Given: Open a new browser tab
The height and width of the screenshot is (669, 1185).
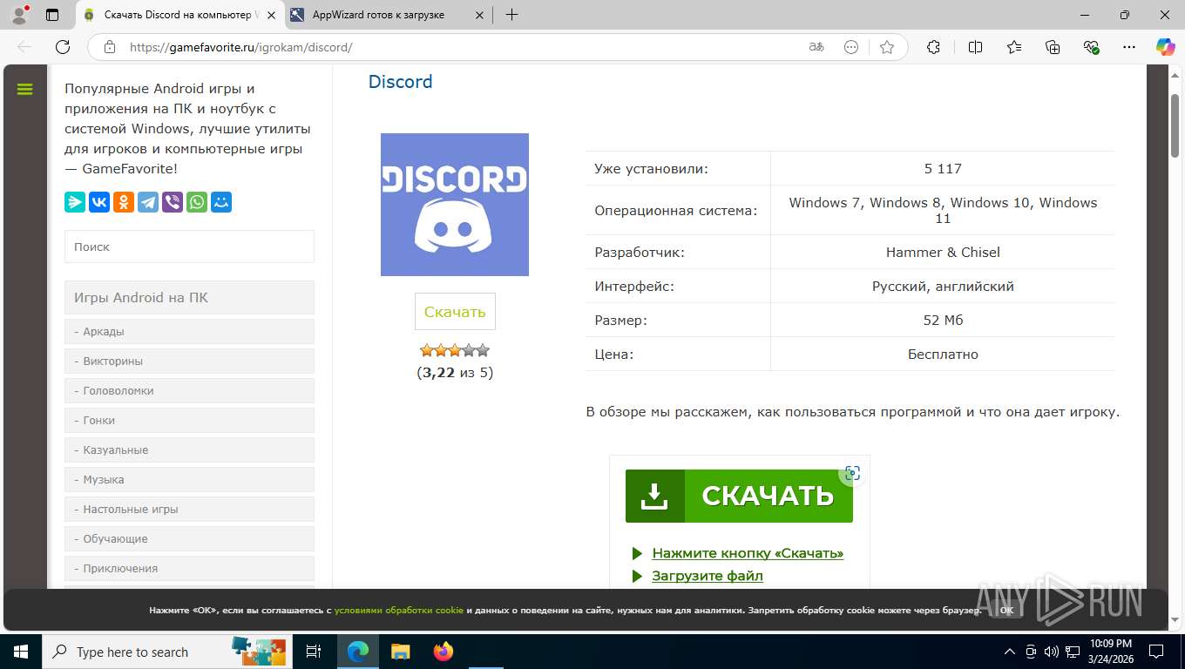Looking at the screenshot, I should 511,15.
